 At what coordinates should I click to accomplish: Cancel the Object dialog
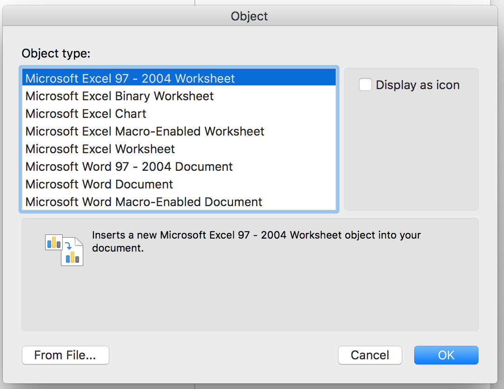coord(370,355)
